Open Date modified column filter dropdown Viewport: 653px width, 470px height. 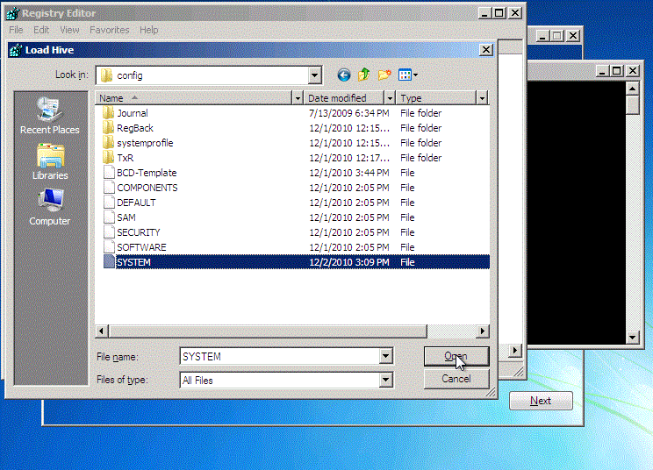tap(390, 98)
